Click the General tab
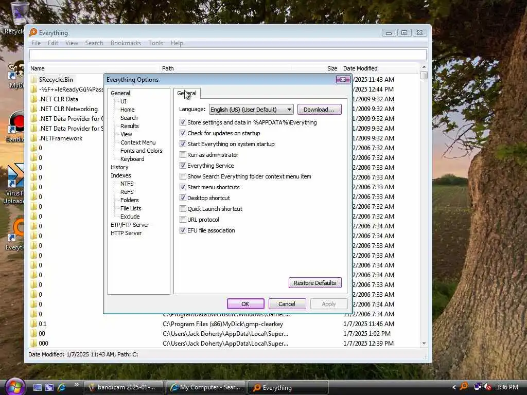Screen dimensions: 527x395 [x=187, y=94]
